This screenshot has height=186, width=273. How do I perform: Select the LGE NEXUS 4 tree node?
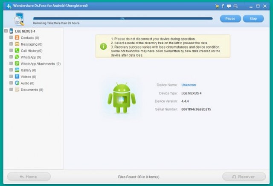click(25, 31)
